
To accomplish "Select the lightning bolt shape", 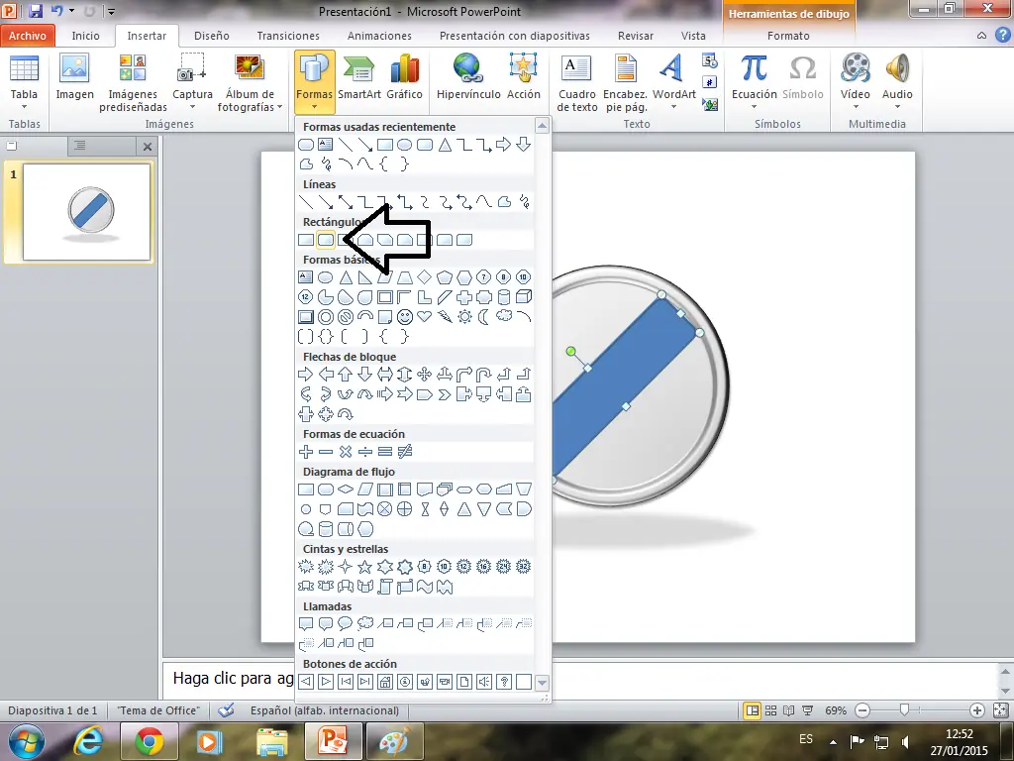I will tap(445, 317).
